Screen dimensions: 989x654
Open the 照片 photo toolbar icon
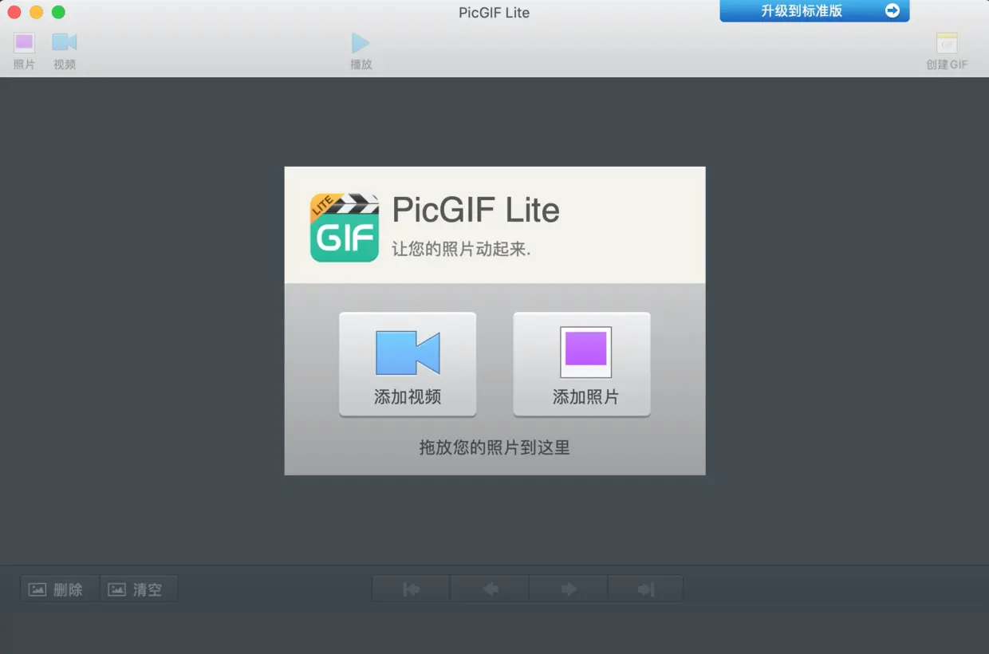(x=25, y=50)
